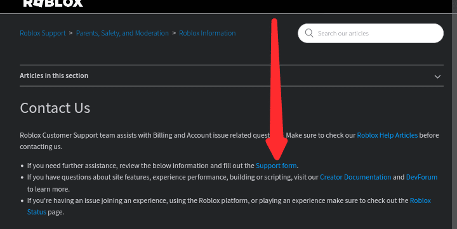Open the Support form link
Screen dimensions: 457x229
[x=276, y=166]
